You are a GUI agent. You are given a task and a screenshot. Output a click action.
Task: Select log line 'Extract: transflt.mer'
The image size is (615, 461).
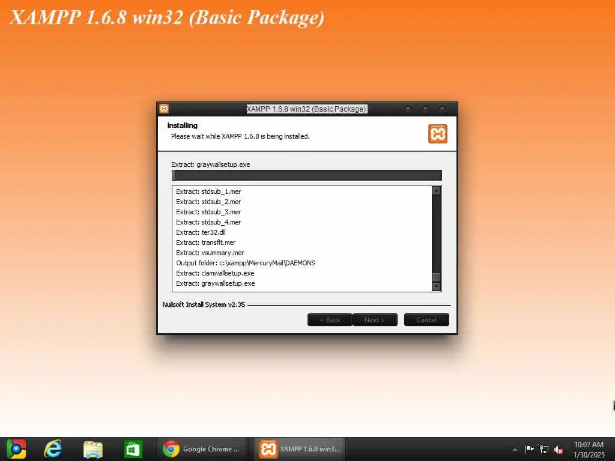[205, 243]
